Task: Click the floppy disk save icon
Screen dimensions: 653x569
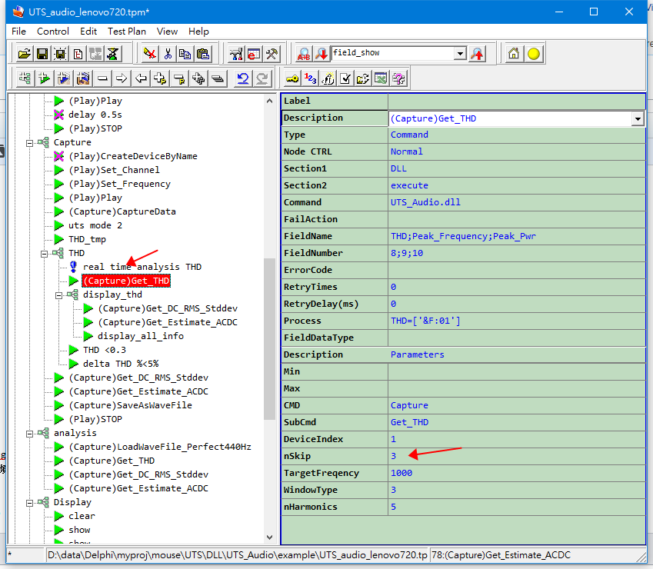Action: click(42, 54)
